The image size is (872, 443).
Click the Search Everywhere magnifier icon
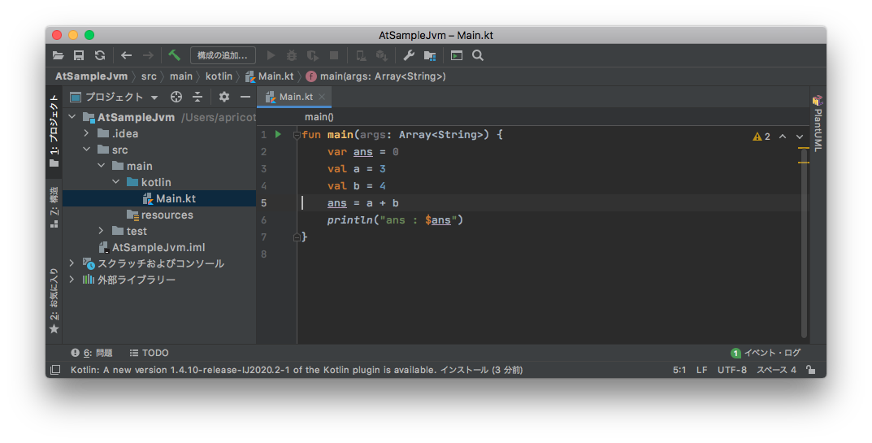pos(478,55)
